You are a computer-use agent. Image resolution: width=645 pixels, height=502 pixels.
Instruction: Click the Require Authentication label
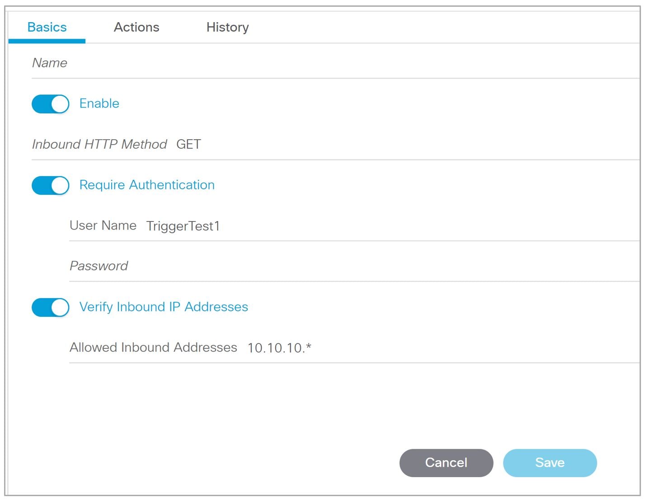[147, 185]
